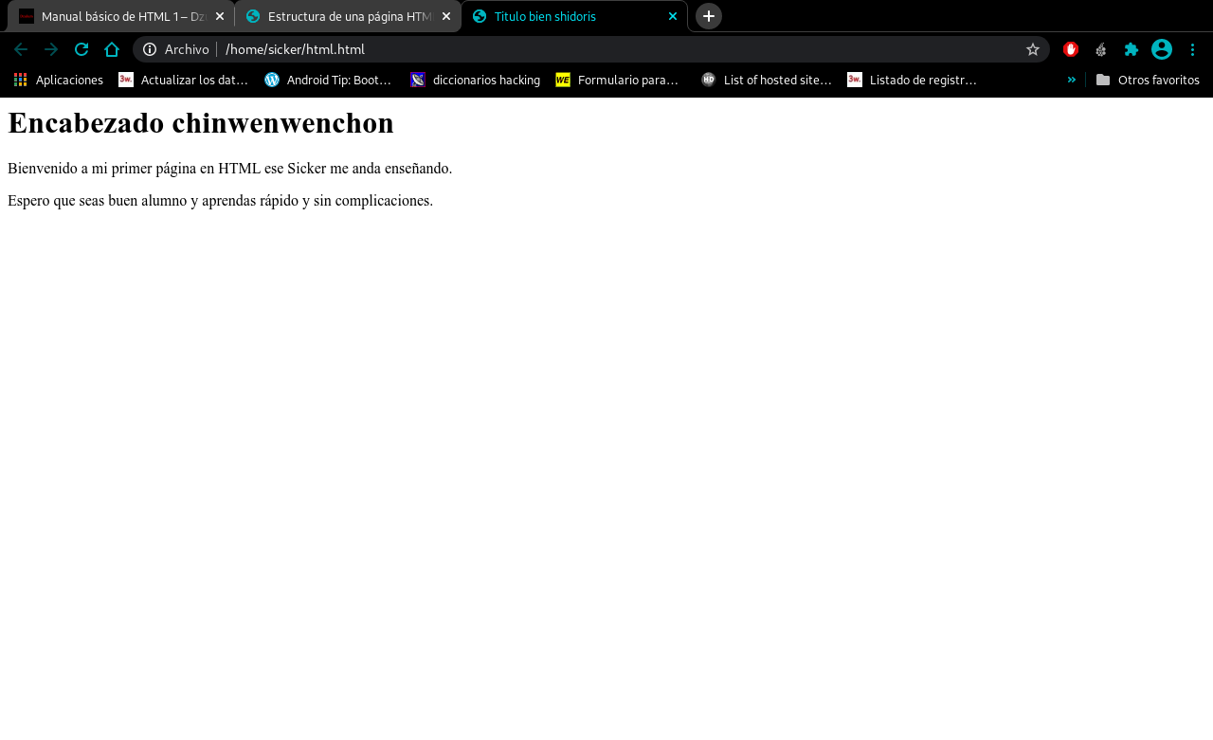Reload the current page
1213x740 pixels.
tap(81, 49)
